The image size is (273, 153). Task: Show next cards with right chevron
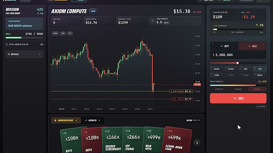[x=197, y=143]
